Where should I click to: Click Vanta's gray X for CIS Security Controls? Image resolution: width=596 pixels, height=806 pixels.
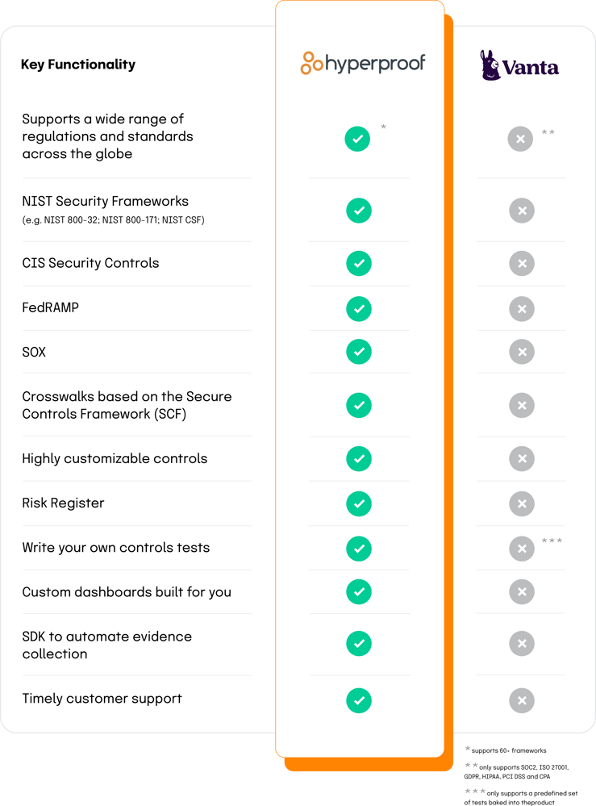coord(521,263)
